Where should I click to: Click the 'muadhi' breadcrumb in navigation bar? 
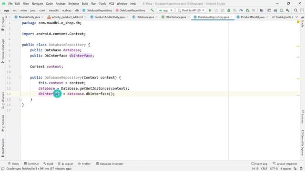pos(53,10)
